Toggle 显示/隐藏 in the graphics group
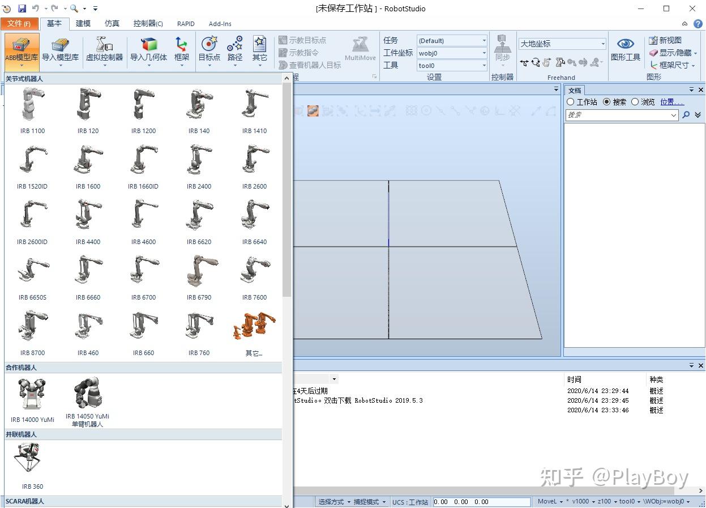The width and height of the screenshot is (706, 508). click(670, 52)
